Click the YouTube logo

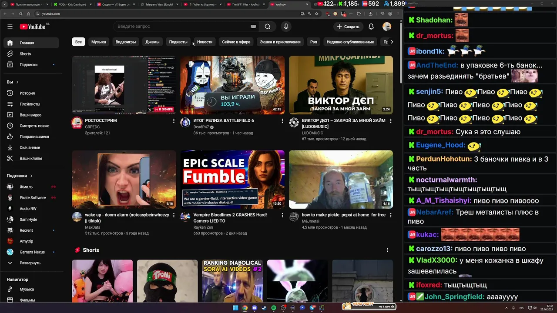click(32, 27)
